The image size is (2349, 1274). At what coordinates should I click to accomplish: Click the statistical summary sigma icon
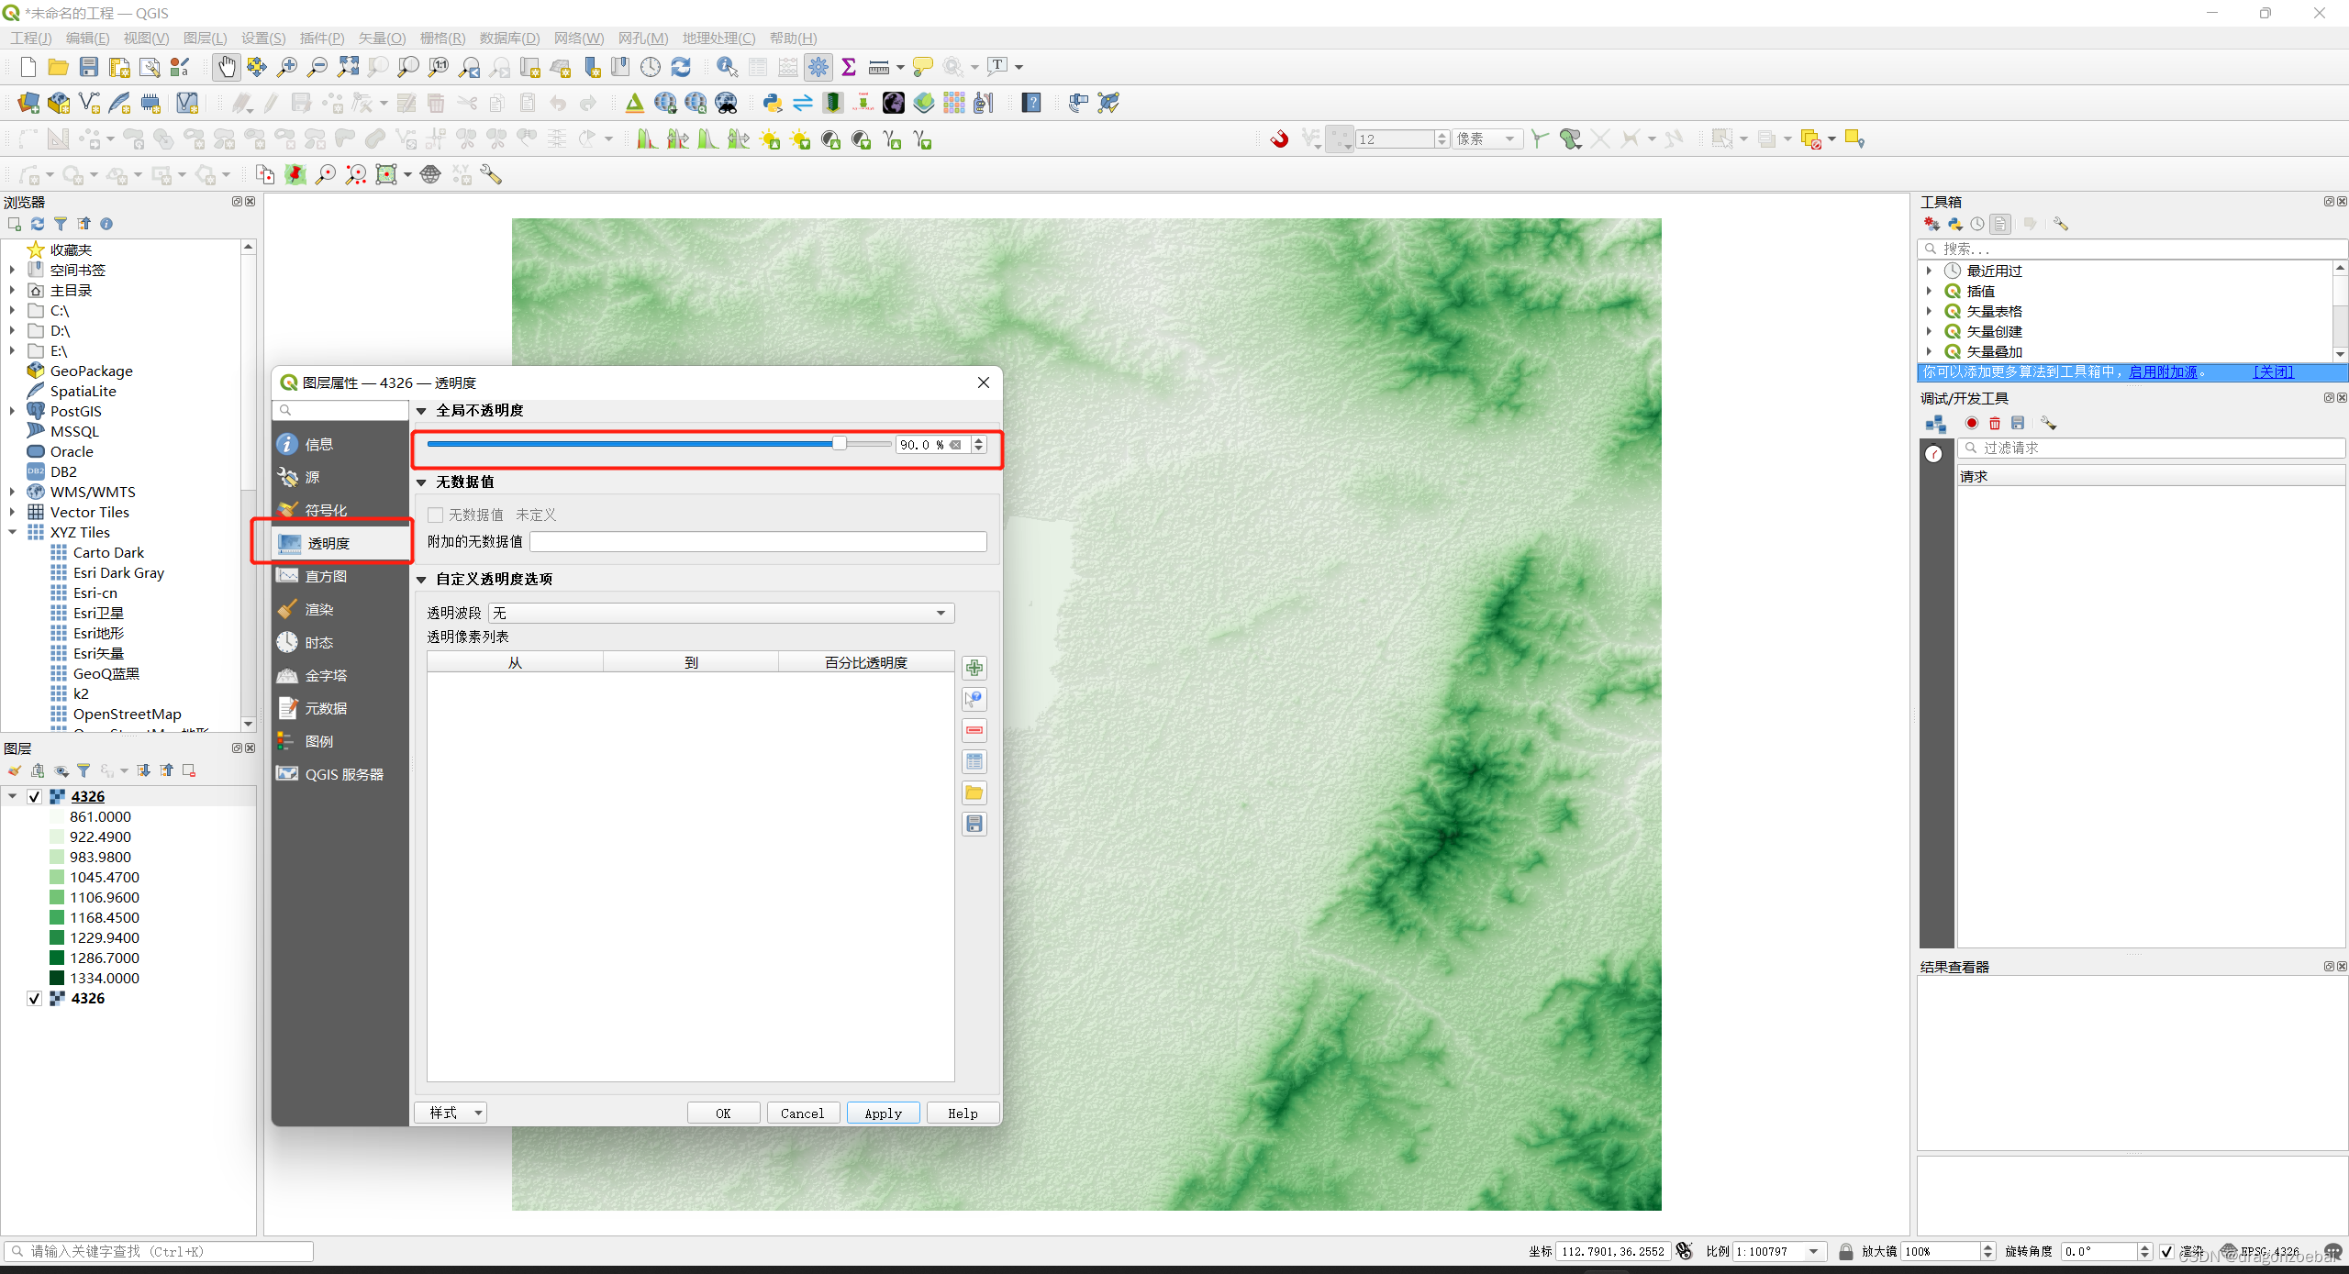tap(848, 66)
